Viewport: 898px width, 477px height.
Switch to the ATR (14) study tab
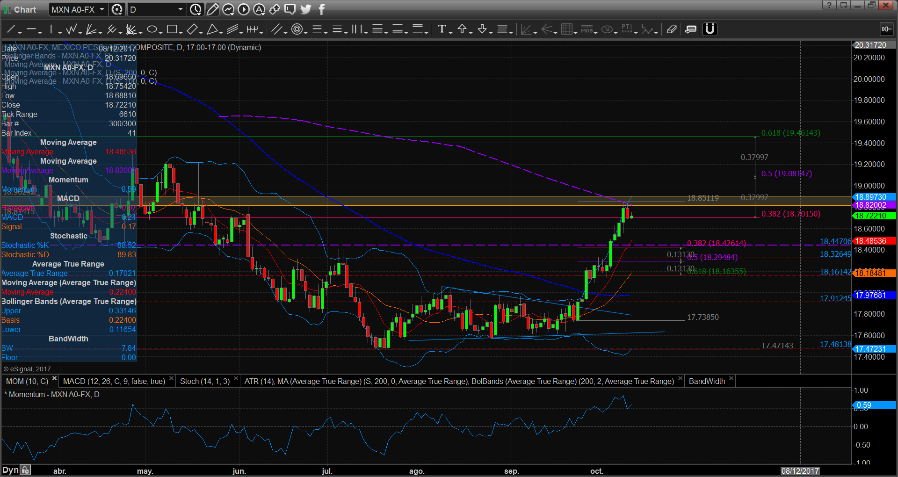click(x=459, y=381)
